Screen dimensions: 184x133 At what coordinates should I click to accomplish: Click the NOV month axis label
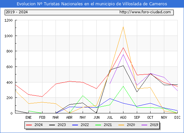coord(164,117)
